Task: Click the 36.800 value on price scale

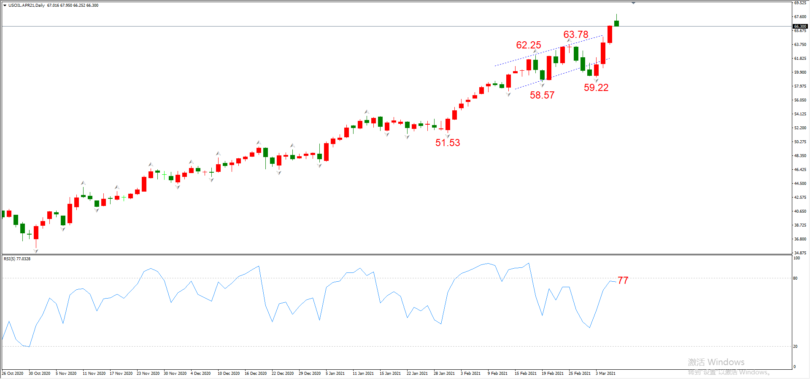Action: [800, 239]
